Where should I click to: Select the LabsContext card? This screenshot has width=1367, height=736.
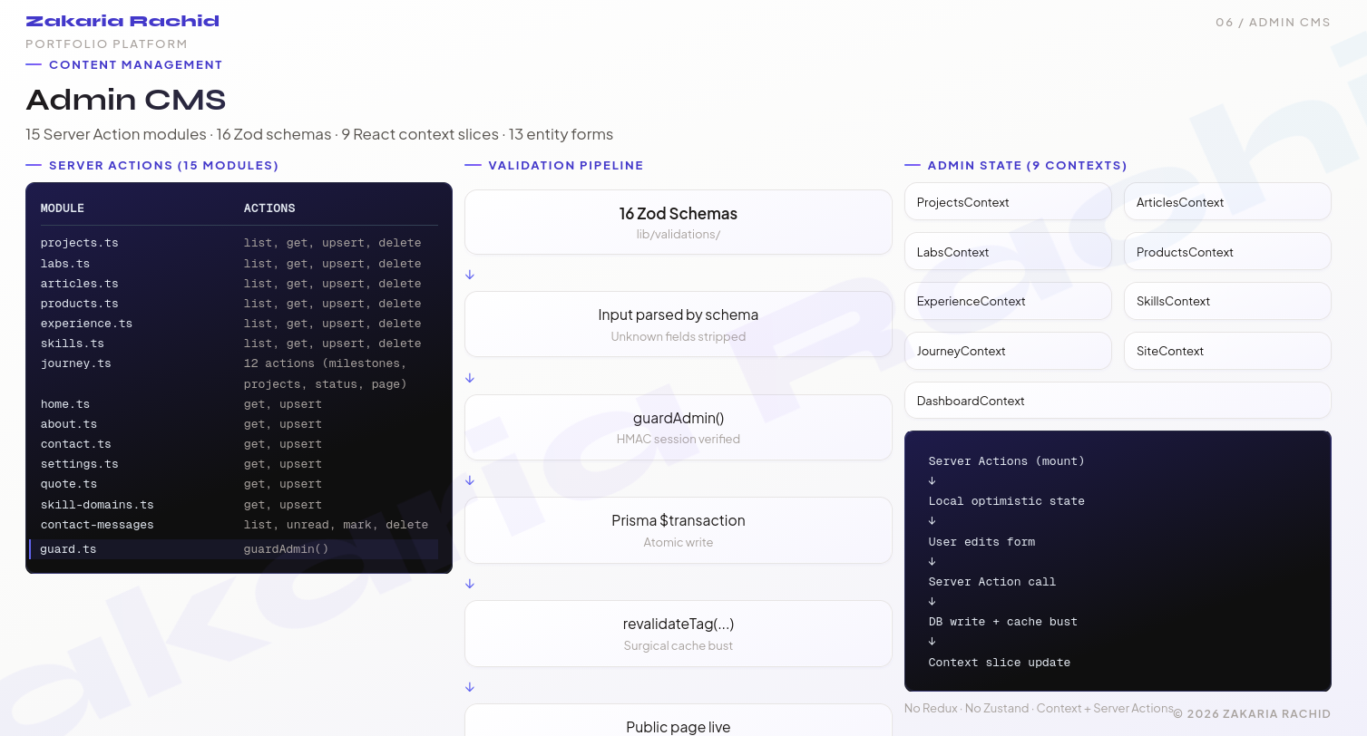1008,251
